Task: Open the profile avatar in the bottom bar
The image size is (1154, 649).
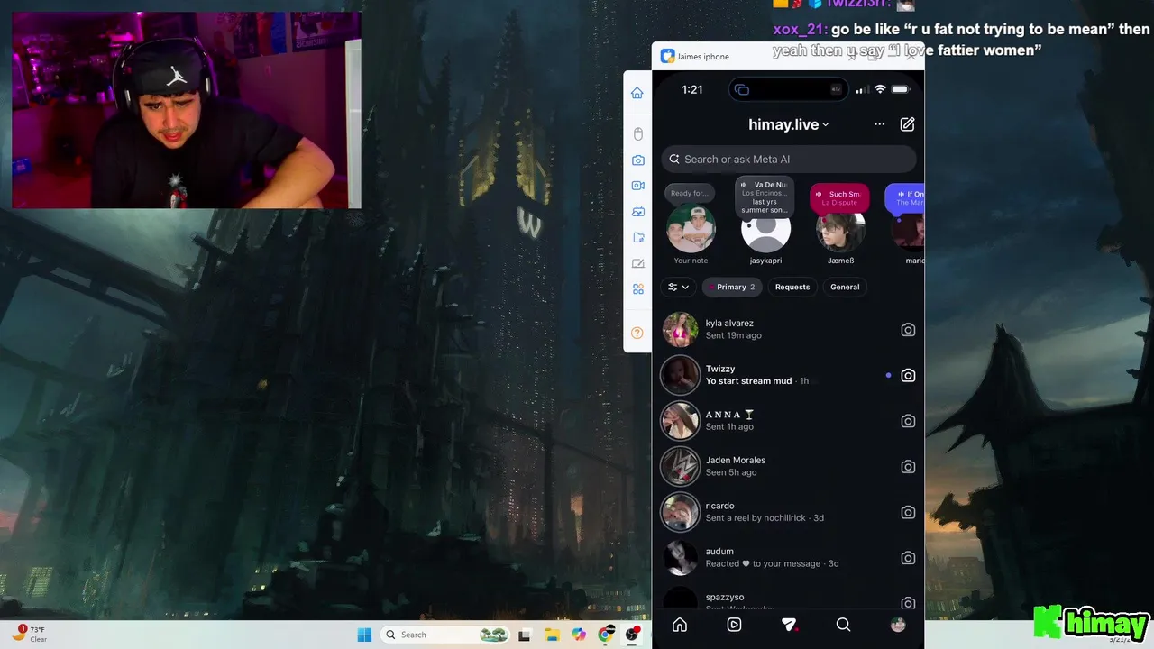Action: (898, 625)
